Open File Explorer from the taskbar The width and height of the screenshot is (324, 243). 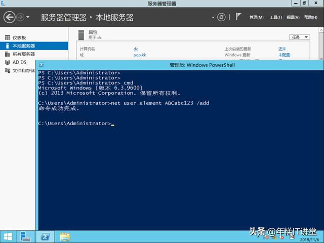[65, 237]
